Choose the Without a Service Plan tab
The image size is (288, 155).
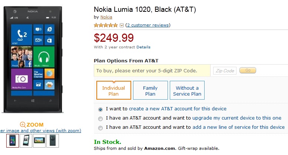point(187,91)
